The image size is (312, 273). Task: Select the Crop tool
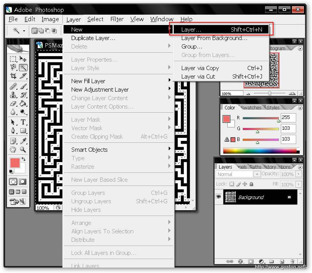point(13,76)
